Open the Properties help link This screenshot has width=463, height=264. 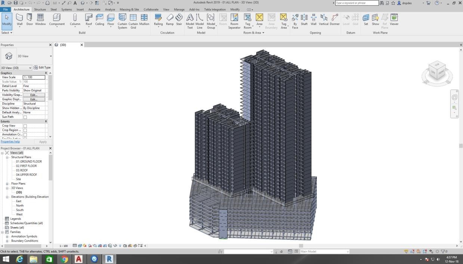(10, 141)
